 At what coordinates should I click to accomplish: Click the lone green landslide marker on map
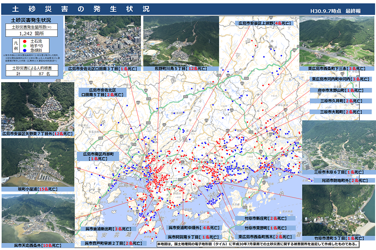click(x=180, y=129)
